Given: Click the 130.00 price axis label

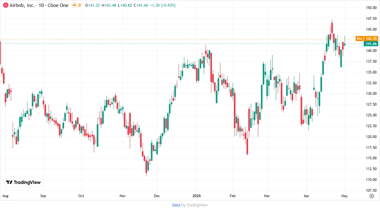Looking at the screenshot, I should (x=371, y=94).
